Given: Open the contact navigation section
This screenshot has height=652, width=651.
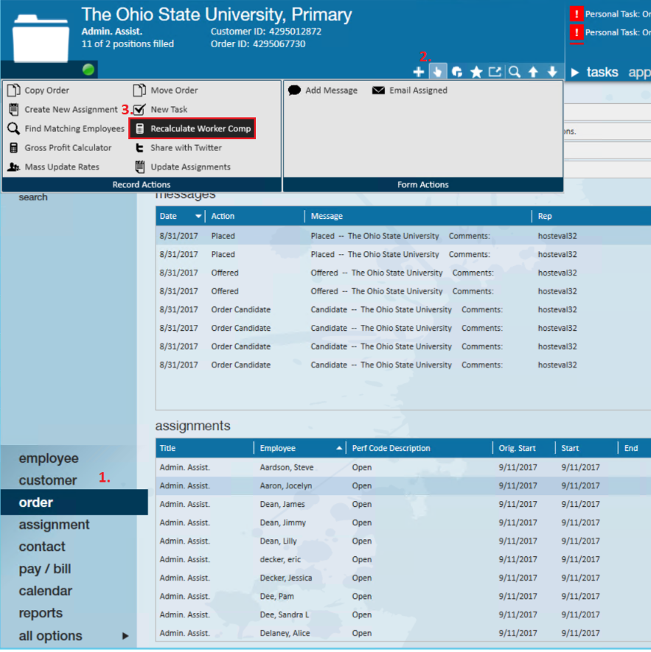Looking at the screenshot, I should click(x=42, y=547).
